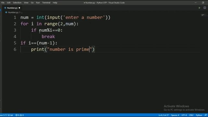Click Number.py in the breadcrumb
Image resolution: width=208 pixels, height=117 pixels.
pyautogui.click(x=13, y=12)
